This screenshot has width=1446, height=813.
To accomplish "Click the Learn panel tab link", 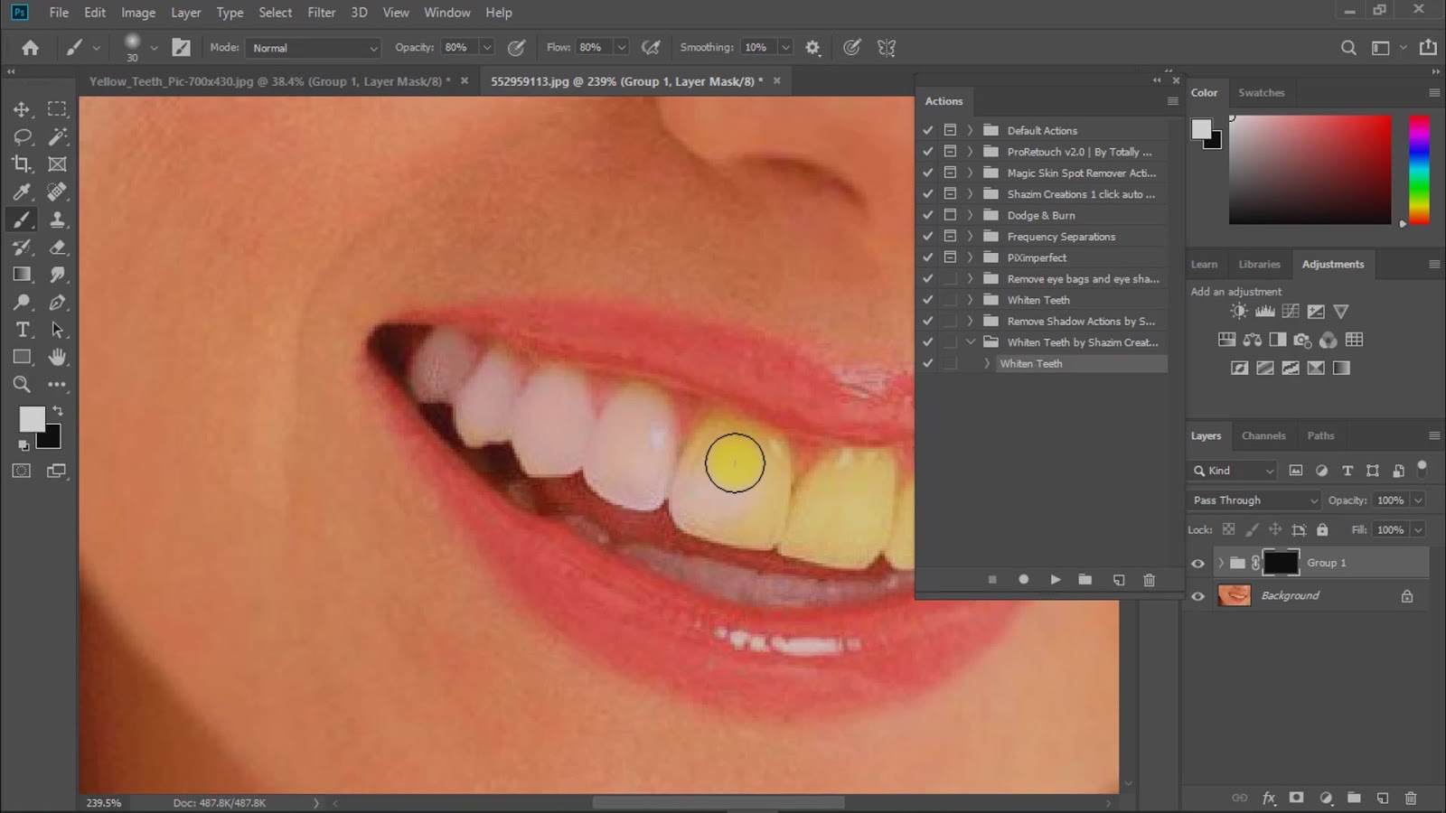I will pyautogui.click(x=1204, y=264).
